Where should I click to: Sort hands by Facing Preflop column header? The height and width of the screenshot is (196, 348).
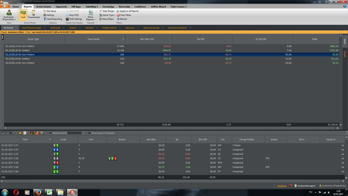click(248, 139)
